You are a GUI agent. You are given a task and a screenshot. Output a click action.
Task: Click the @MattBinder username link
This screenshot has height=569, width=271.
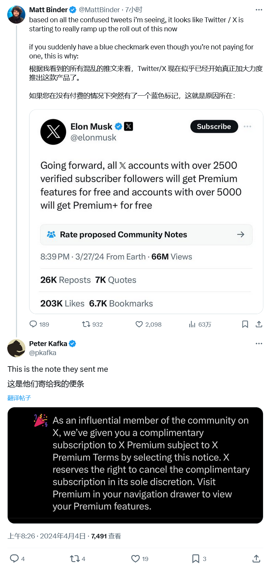pos(99,10)
